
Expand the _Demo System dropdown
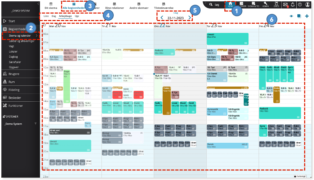point(36,124)
